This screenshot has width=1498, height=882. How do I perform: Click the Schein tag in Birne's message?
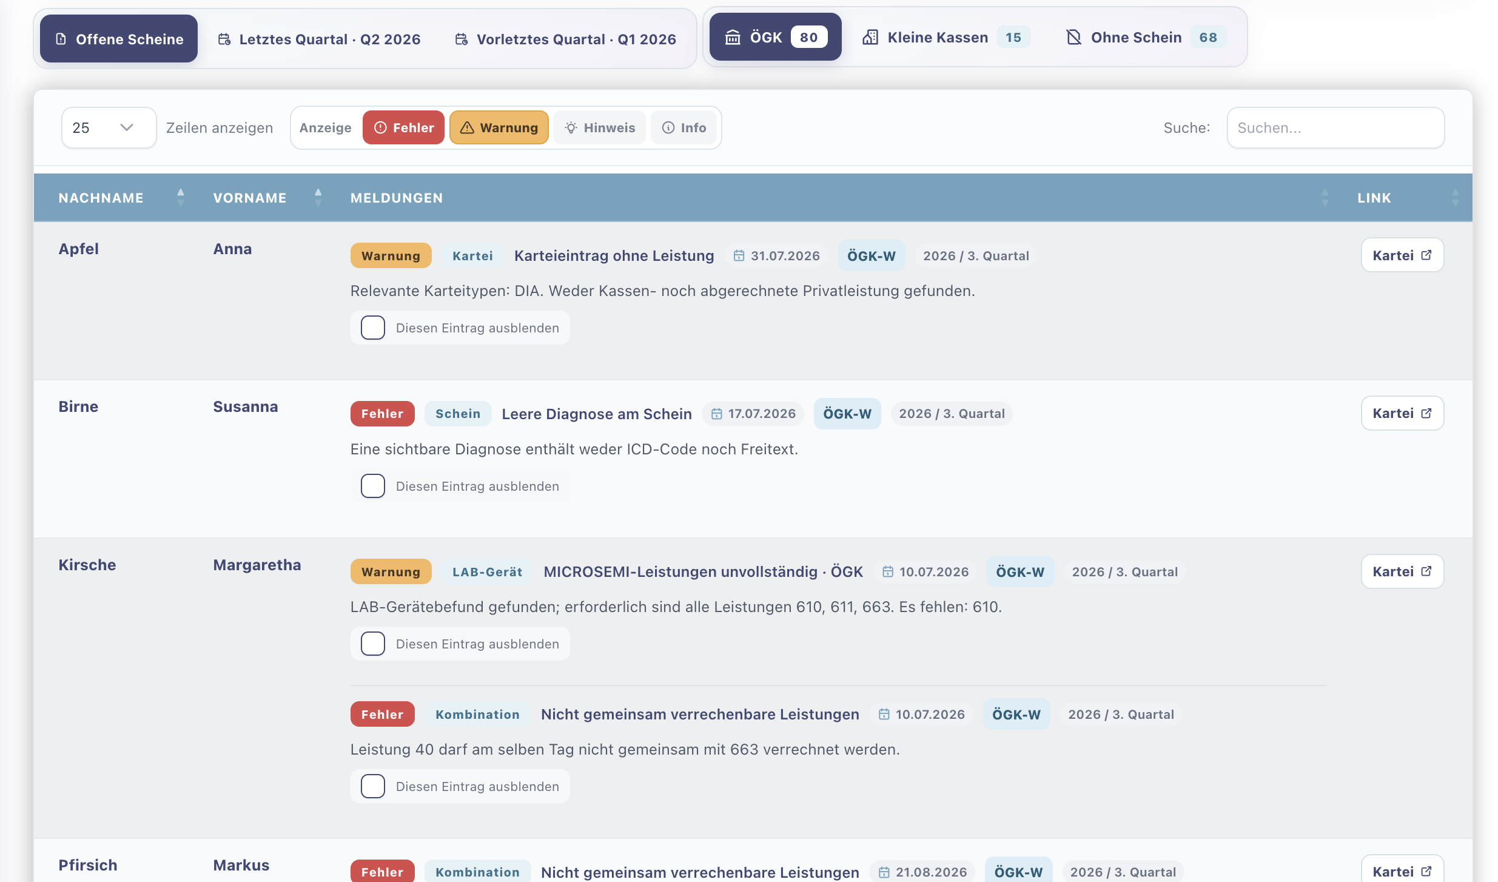pos(458,414)
